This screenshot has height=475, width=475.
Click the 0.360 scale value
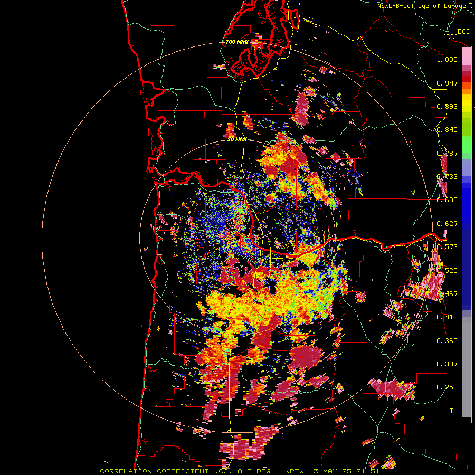point(447,341)
